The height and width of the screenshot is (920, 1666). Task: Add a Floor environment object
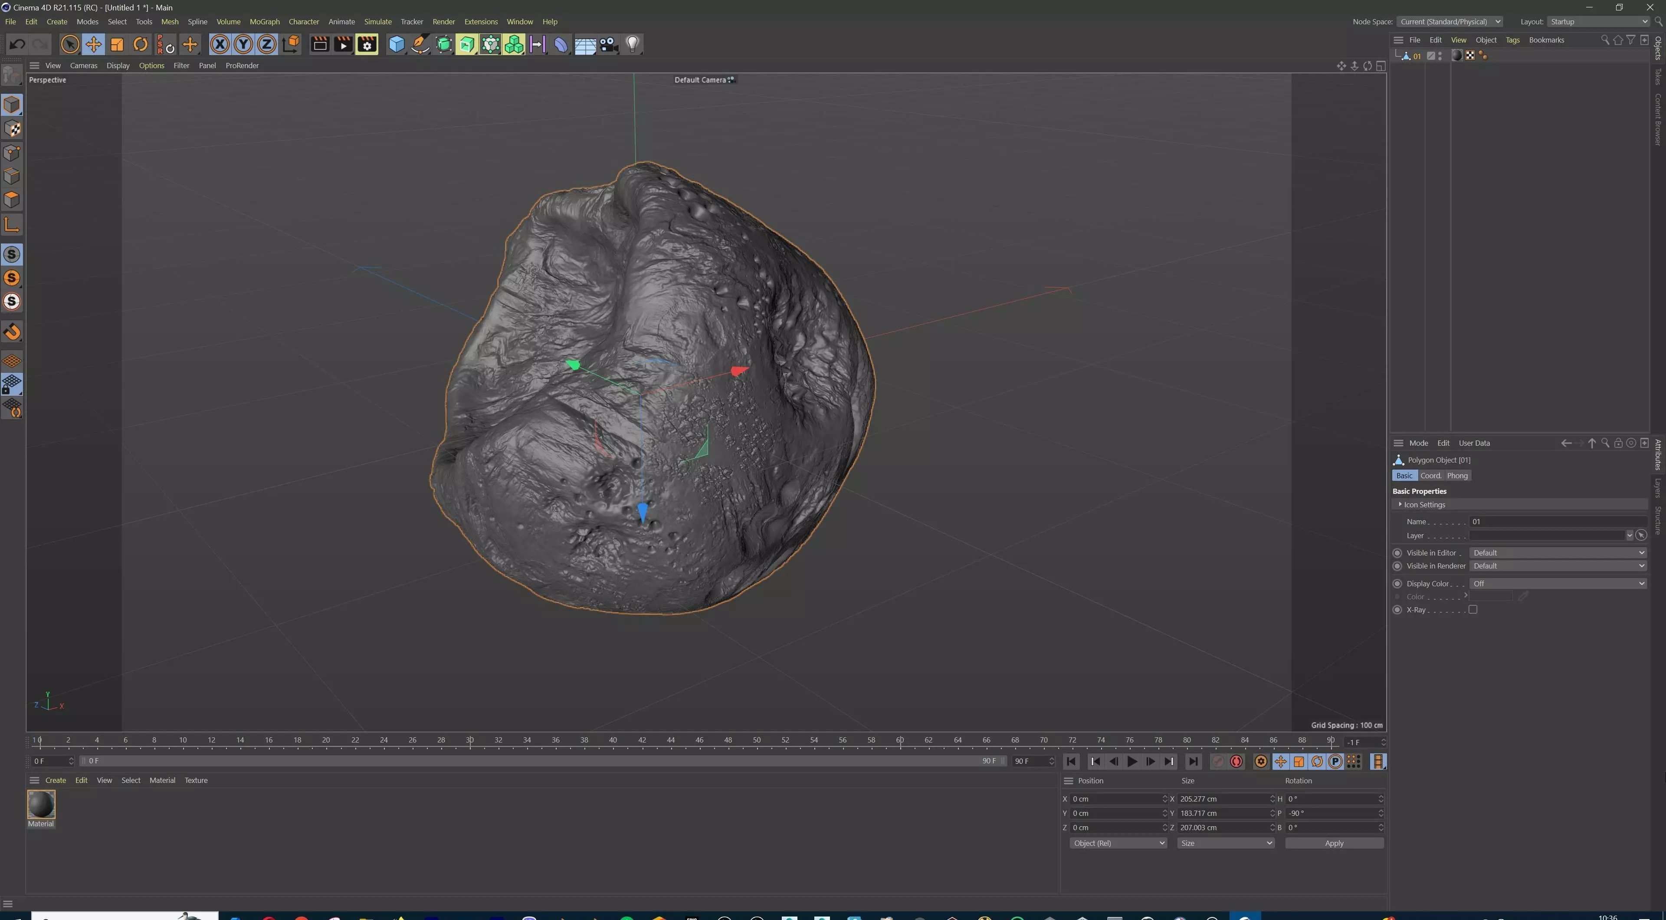coord(585,45)
